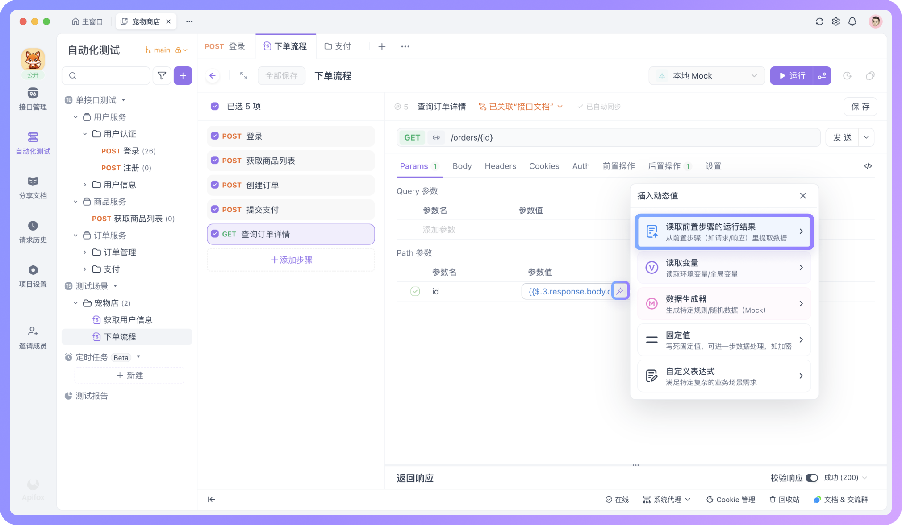
Task: Open the Headers tab of the request
Action: pyautogui.click(x=500, y=166)
